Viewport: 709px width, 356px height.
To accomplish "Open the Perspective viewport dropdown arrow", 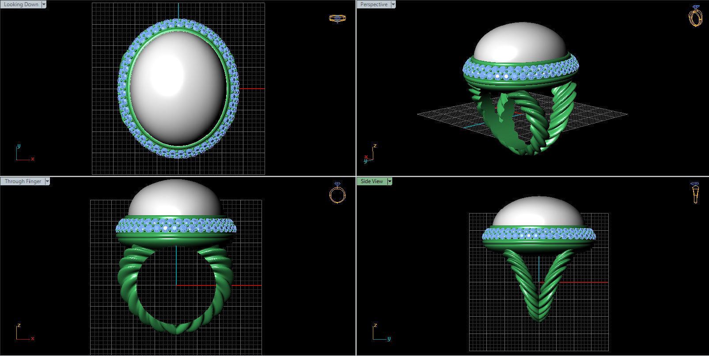I will 393,4.
